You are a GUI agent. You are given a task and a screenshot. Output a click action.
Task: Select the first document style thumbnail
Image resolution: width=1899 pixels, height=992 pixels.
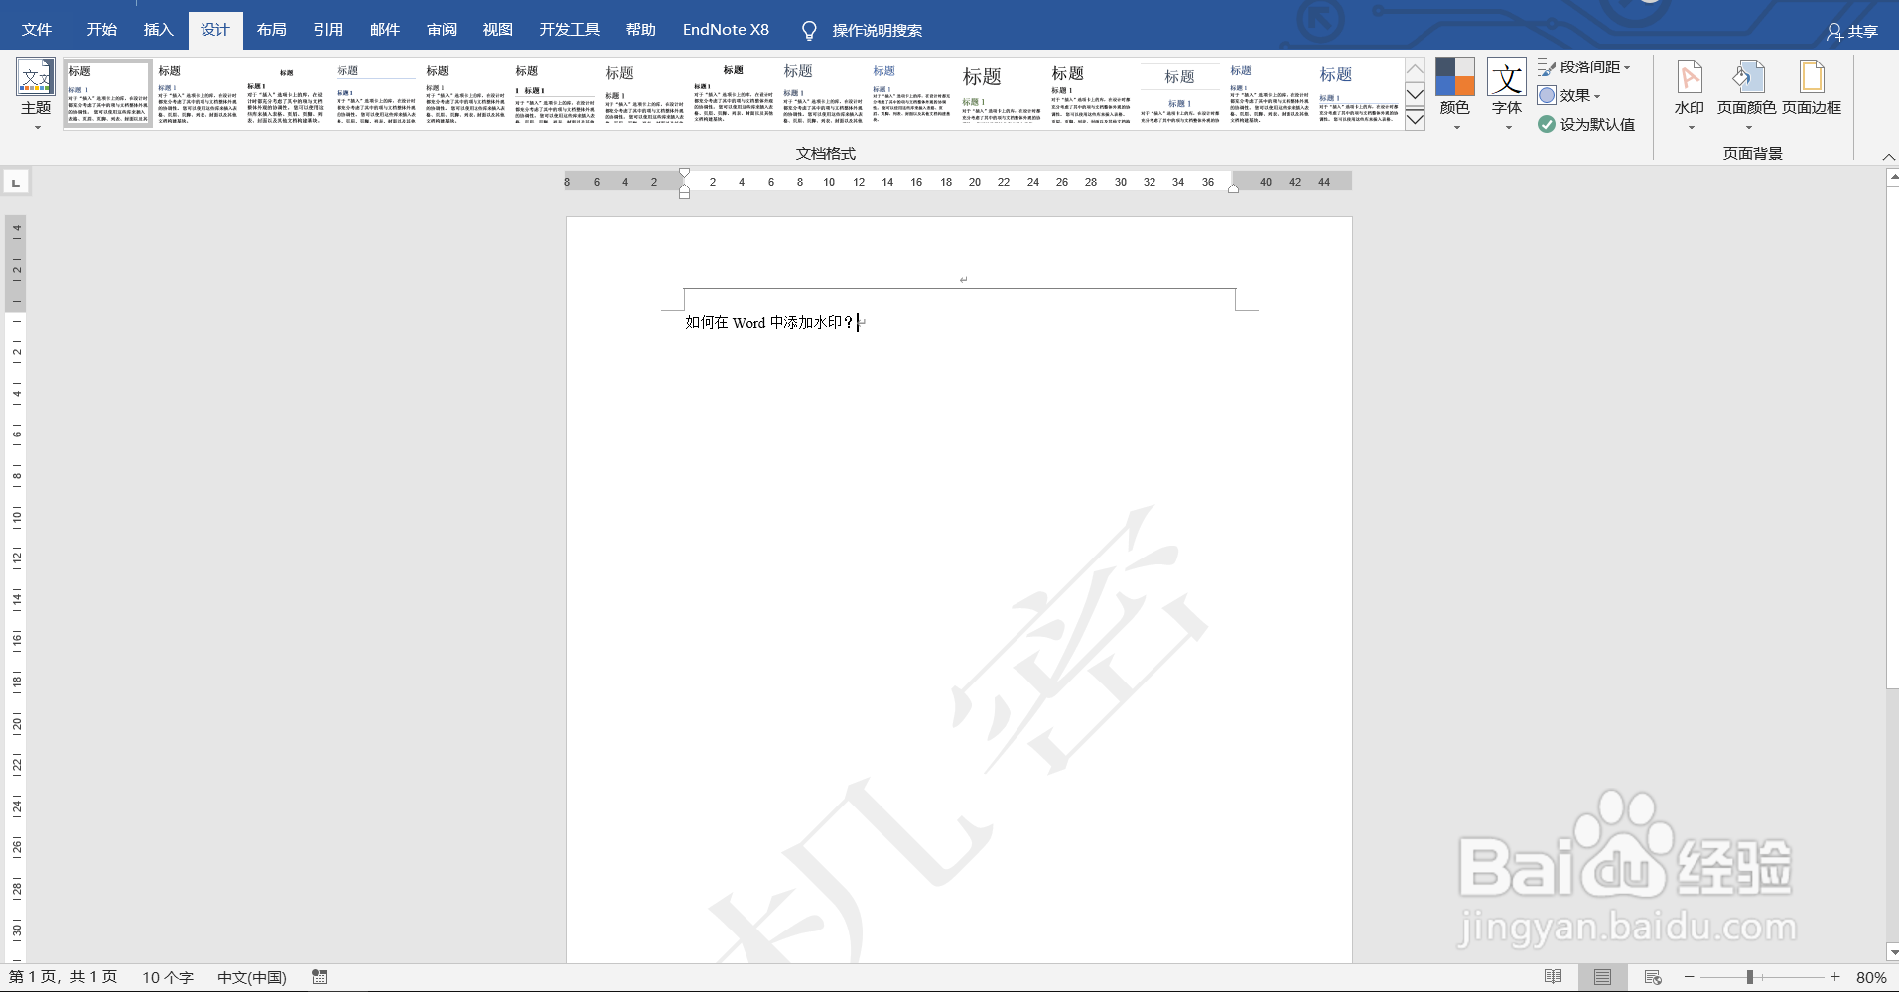tap(107, 94)
